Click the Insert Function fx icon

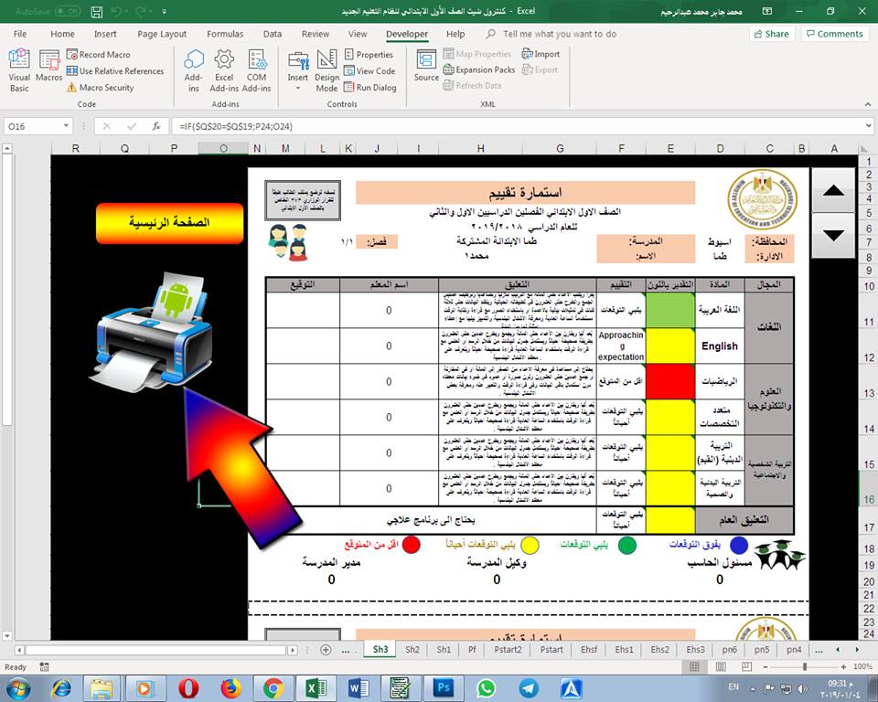[x=156, y=126]
